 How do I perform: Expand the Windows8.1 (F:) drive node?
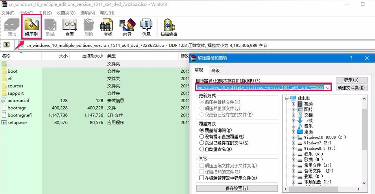click(294, 148)
